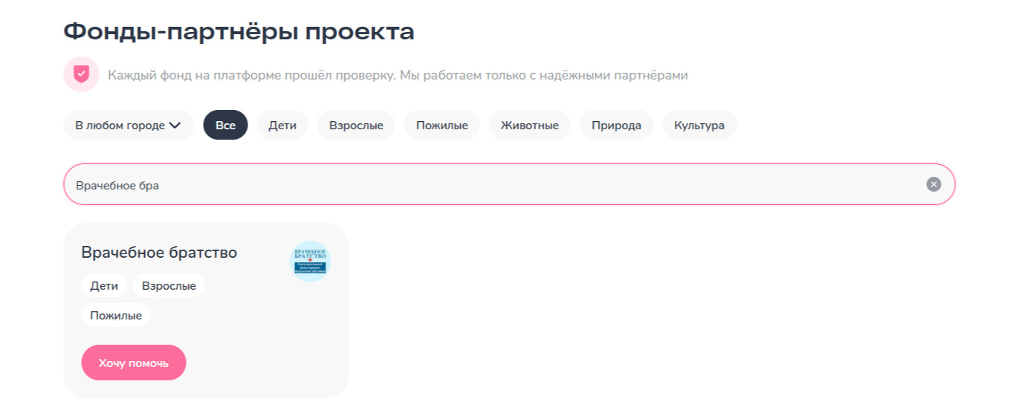1016x419 pixels.
Task: Click the "Дети" tag on the fund card
Action: pos(104,285)
